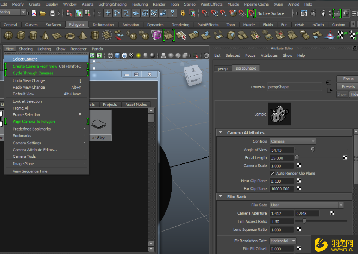Create a polygon cone from shelf

(45, 35)
